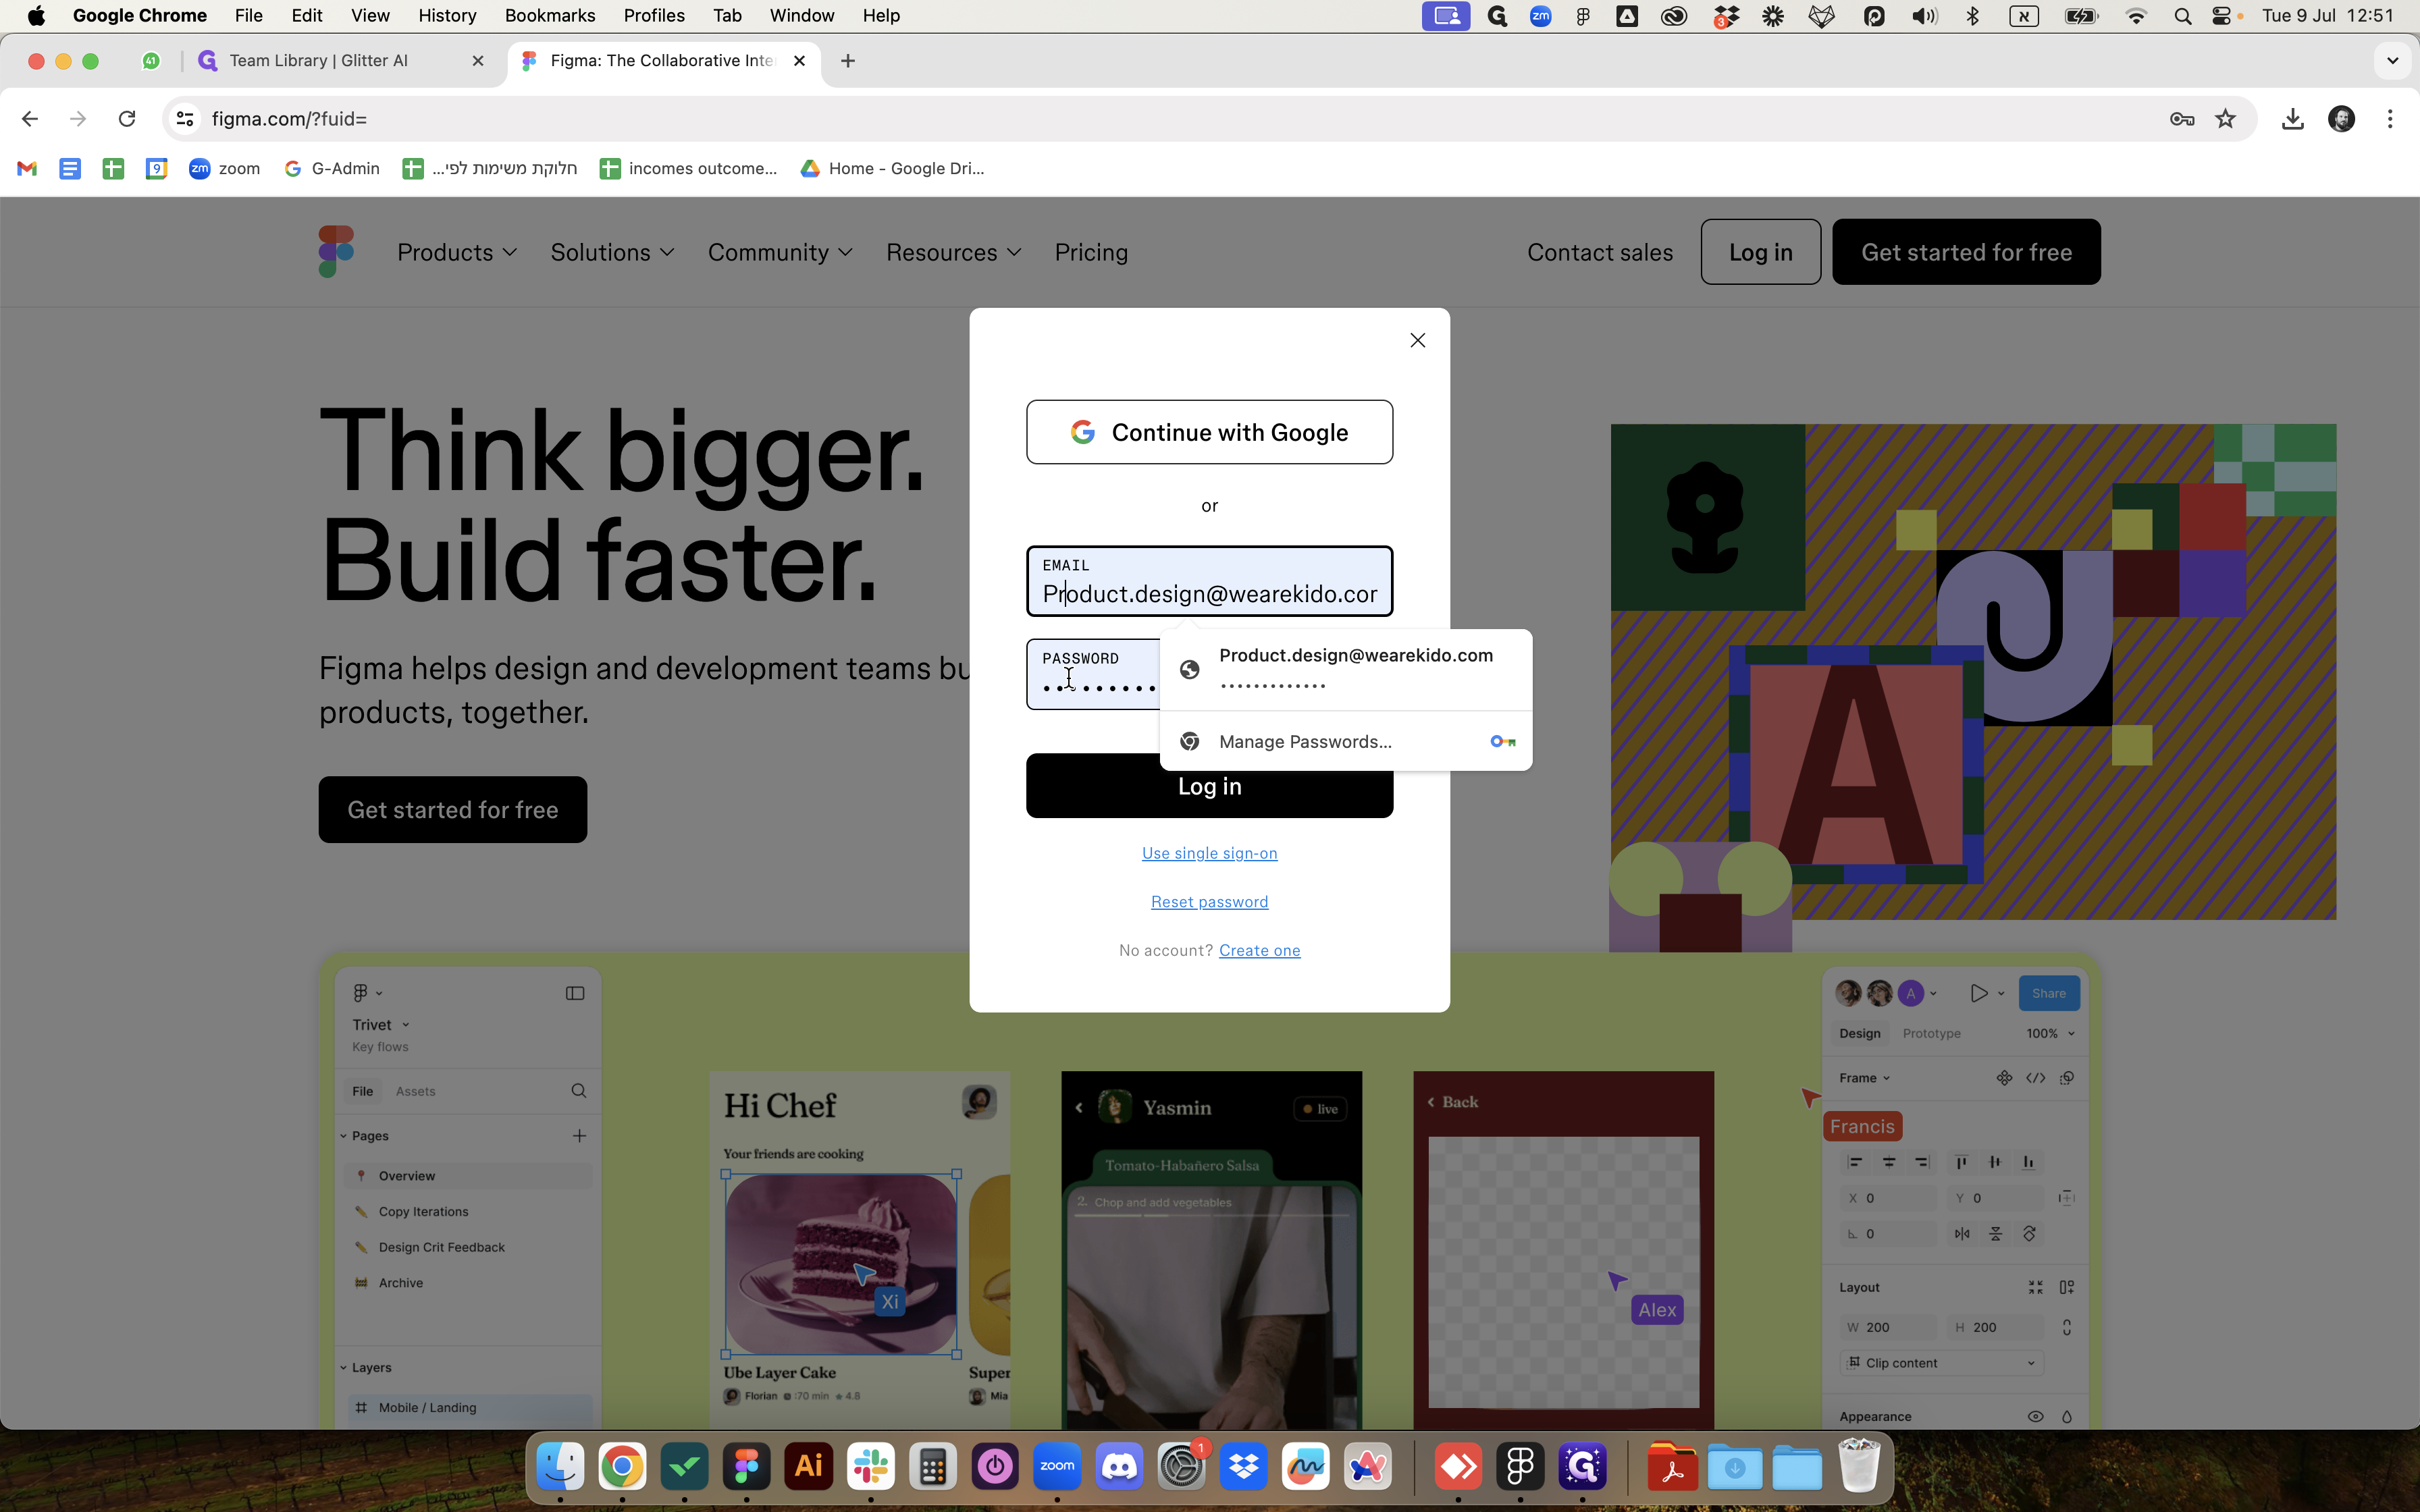Open the Chrome profile avatar

point(2341,119)
